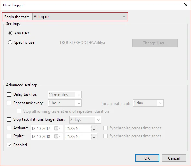191x166 pixels.
Task: Select the Specific user radio button
Action: (10, 42)
